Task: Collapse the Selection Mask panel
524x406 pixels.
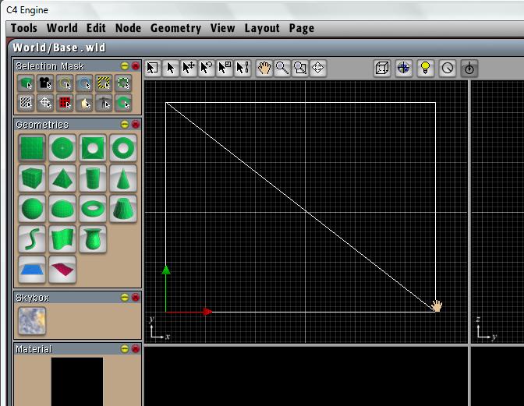Action: 124,66
